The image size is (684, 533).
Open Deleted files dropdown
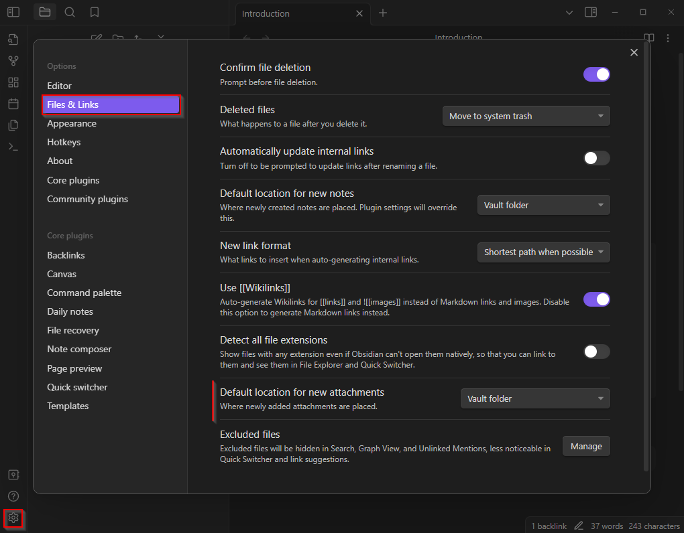tap(526, 117)
